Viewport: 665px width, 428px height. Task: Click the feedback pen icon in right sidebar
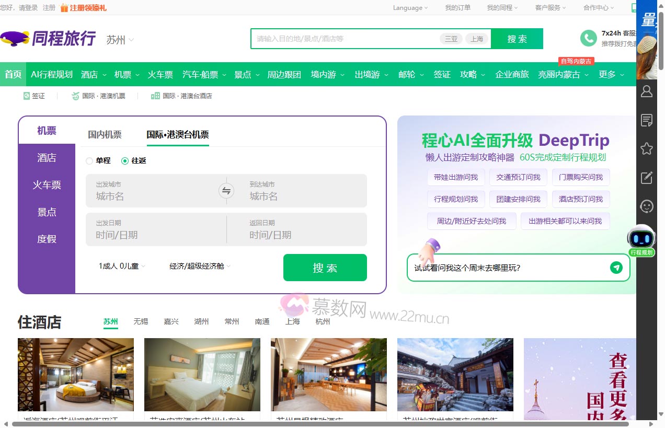click(x=647, y=178)
